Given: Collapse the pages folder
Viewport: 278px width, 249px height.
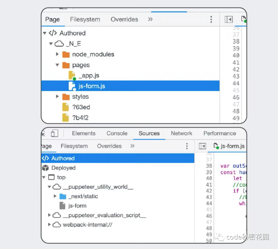Looking at the screenshot, I should click(57, 65).
